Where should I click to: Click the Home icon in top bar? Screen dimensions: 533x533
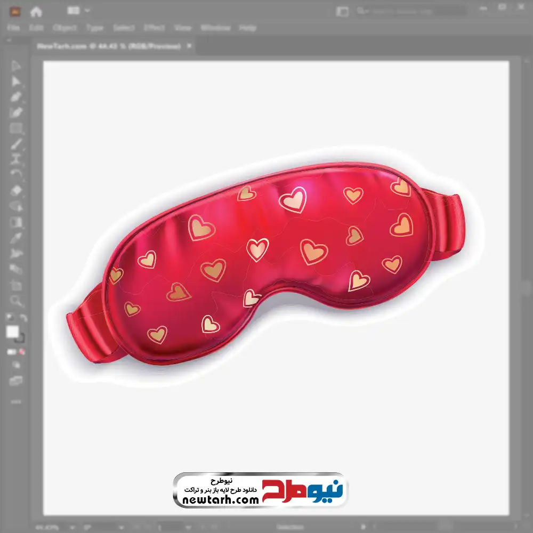tap(36, 11)
